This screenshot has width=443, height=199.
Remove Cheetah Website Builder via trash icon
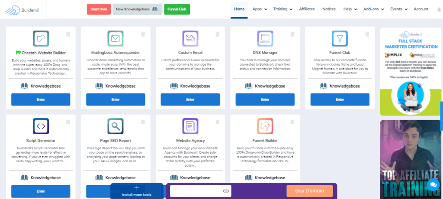click(x=68, y=34)
